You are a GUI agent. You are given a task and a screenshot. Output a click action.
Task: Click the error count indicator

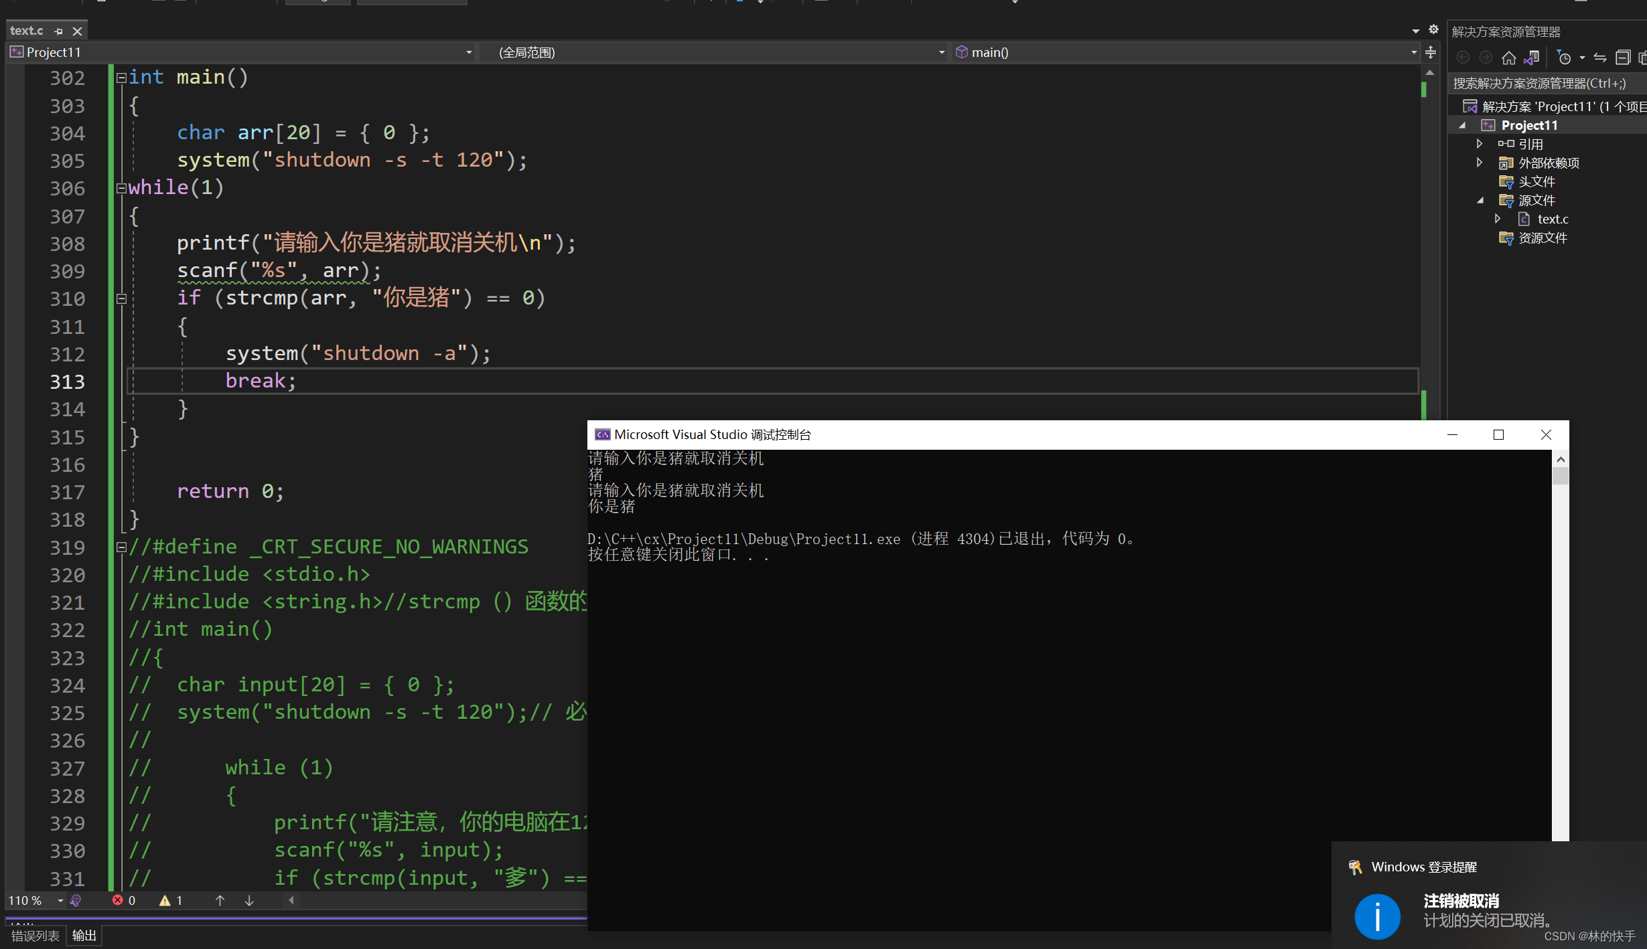(x=124, y=901)
